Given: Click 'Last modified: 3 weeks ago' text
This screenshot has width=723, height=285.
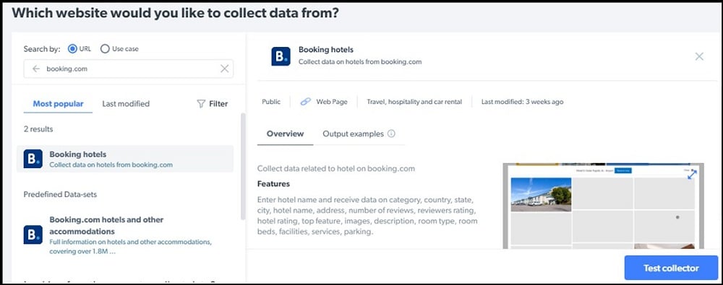Looking at the screenshot, I should 523,102.
